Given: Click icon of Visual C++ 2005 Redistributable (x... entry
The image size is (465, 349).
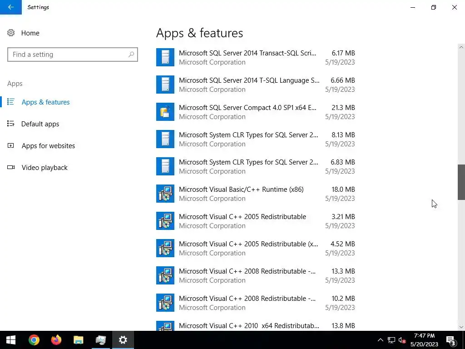Looking at the screenshot, I should [165, 249].
